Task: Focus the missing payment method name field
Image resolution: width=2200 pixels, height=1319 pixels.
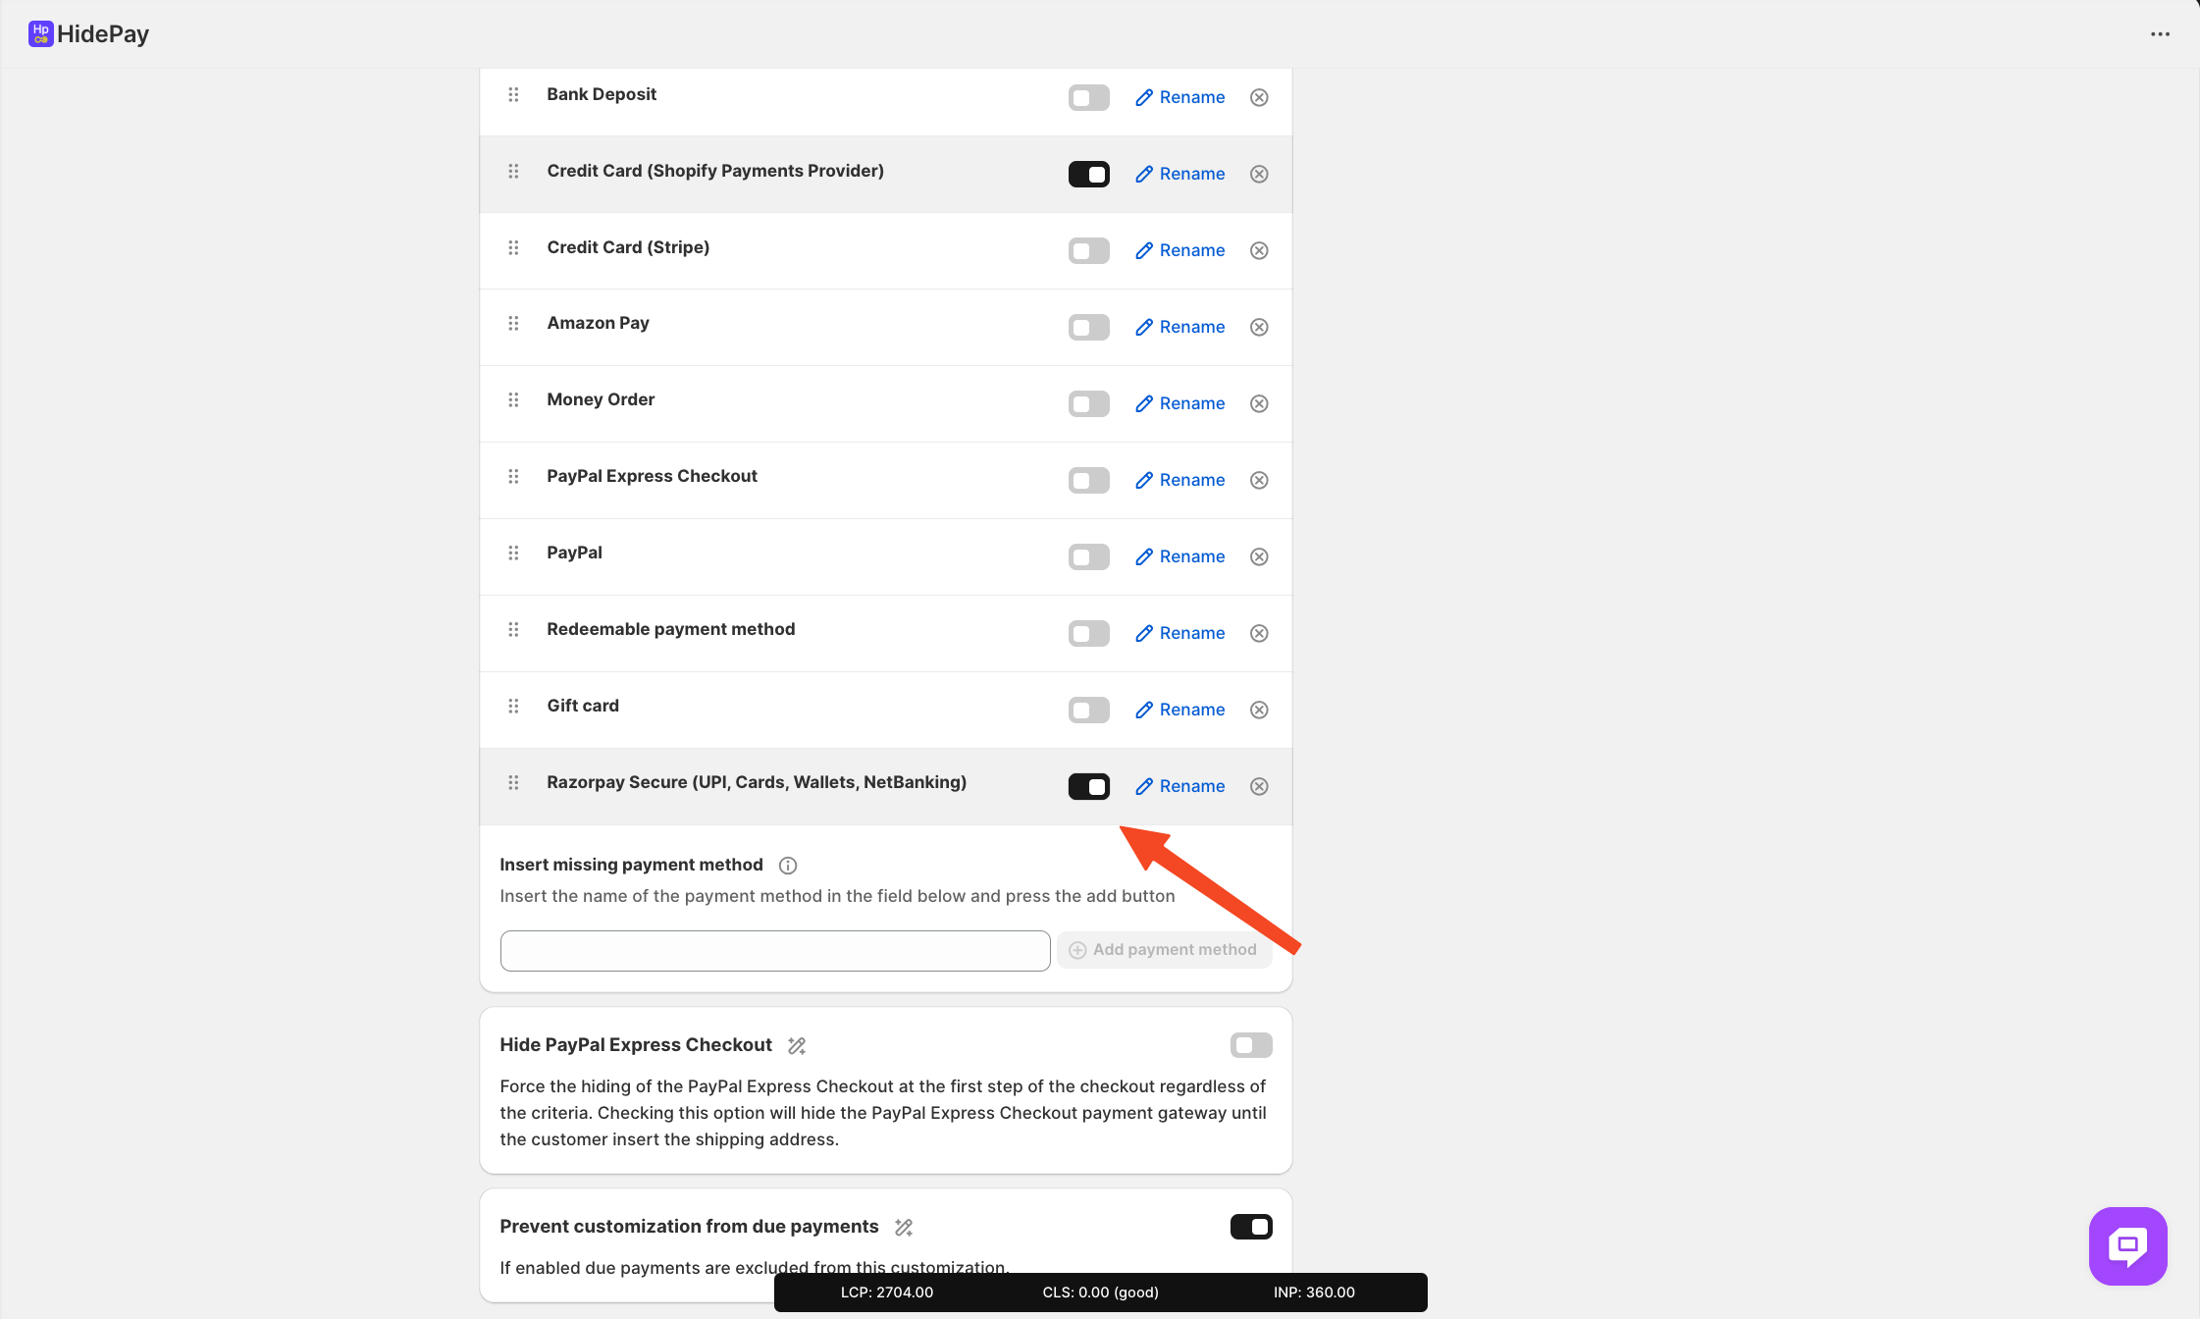Action: [x=775, y=951]
